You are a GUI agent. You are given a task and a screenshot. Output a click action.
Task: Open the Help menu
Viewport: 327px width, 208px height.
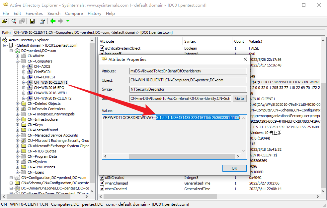pyautogui.click(x=110, y=14)
